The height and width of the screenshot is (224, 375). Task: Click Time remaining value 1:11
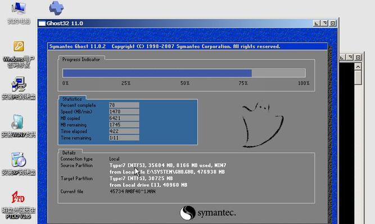124,138
